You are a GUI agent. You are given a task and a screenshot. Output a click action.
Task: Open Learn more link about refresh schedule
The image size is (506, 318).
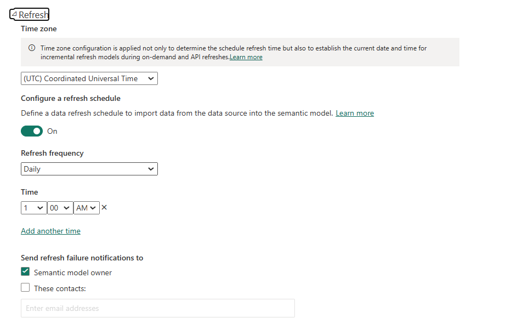[355, 113]
